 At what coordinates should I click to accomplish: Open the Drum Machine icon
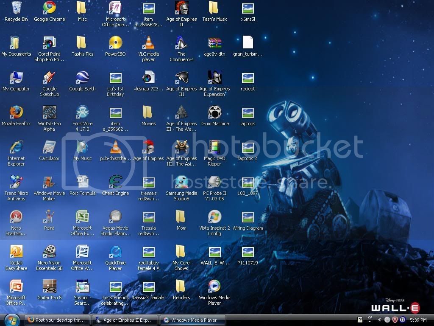(x=214, y=112)
